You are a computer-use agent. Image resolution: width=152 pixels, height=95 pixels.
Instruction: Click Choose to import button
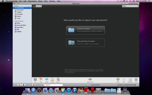pos(85,30)
